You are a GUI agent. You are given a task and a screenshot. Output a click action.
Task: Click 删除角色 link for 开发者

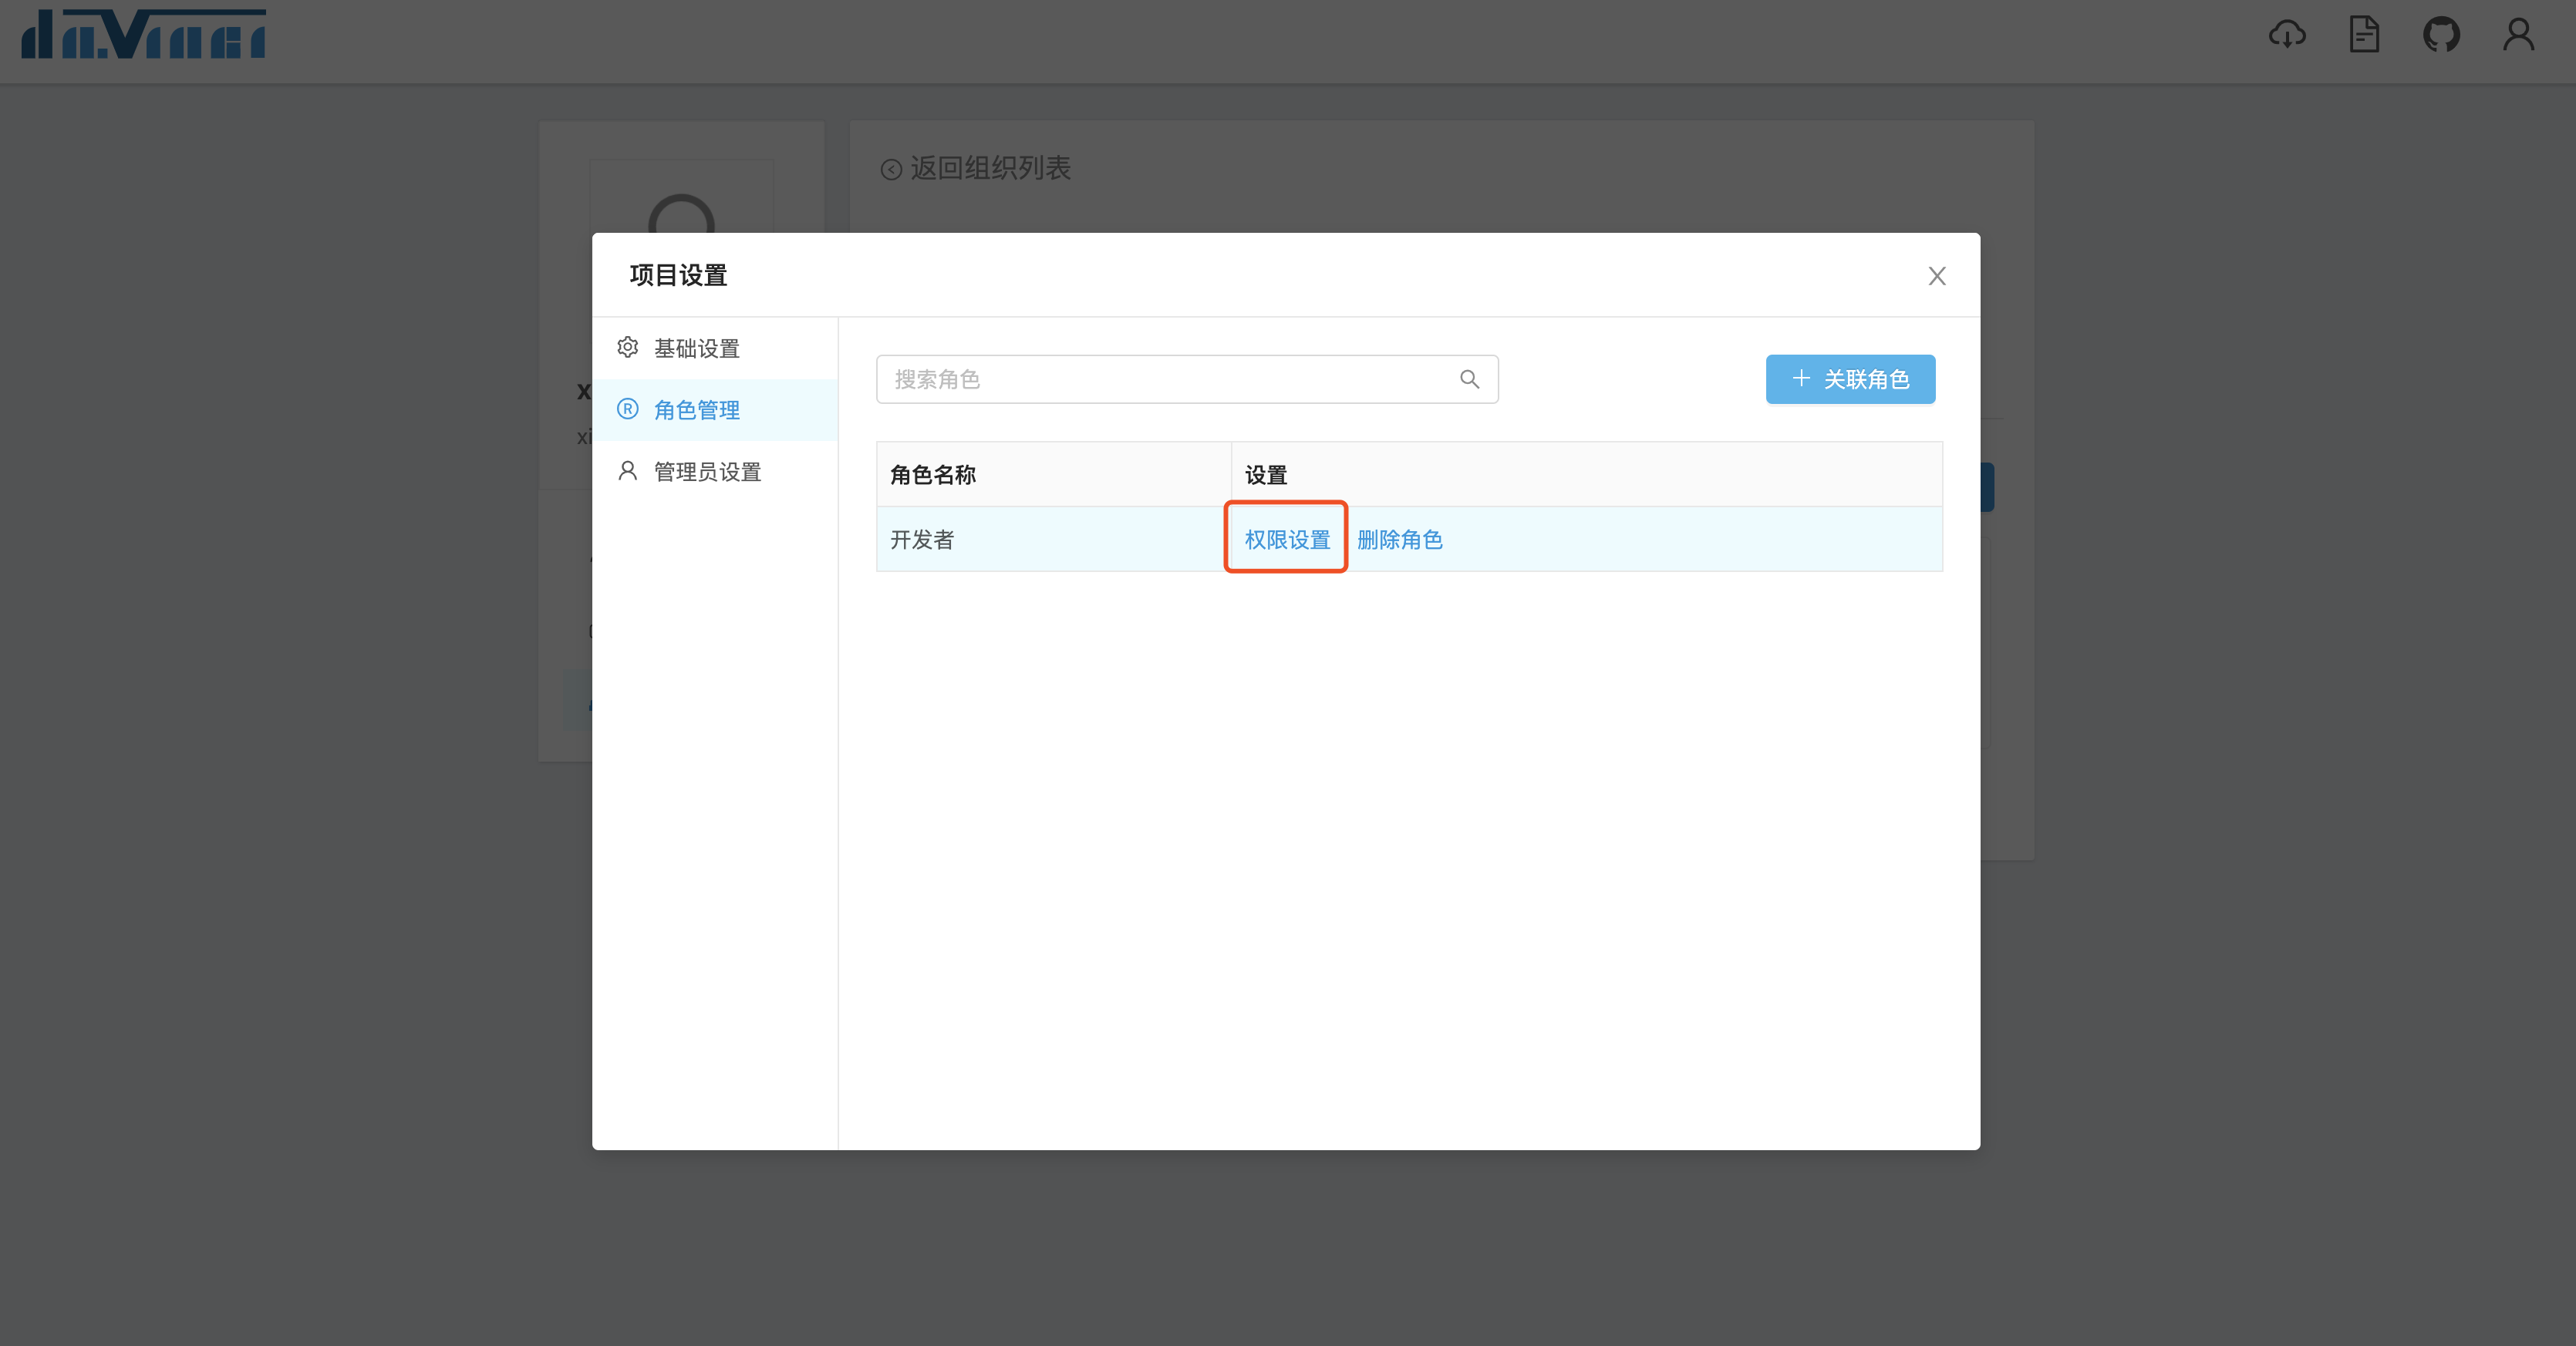tap(1399, 540)
